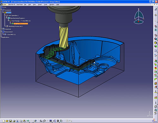
Task: Expand the ProductList tree node
Action: (x=1, y=29)
